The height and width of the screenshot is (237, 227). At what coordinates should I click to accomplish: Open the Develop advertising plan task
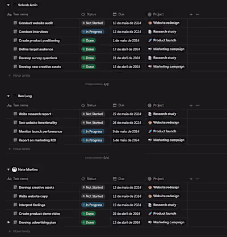tap(37, 222)
